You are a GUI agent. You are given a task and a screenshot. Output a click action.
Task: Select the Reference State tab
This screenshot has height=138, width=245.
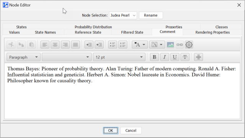pos(88,32)
